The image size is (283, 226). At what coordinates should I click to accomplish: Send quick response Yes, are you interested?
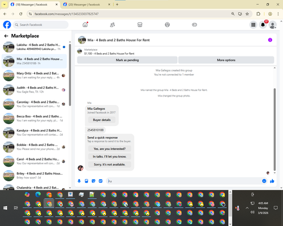click(109, 149)
